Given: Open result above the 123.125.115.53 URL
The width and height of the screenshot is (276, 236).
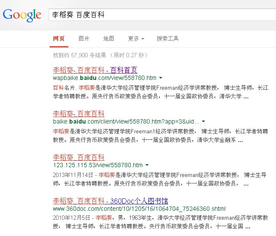Looking at the screenshot, I should point(79,157).
